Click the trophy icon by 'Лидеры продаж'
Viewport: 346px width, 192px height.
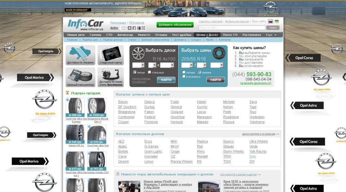[67, 93]
